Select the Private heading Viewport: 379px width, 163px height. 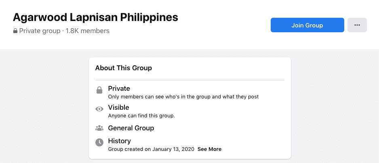(119, 88)
